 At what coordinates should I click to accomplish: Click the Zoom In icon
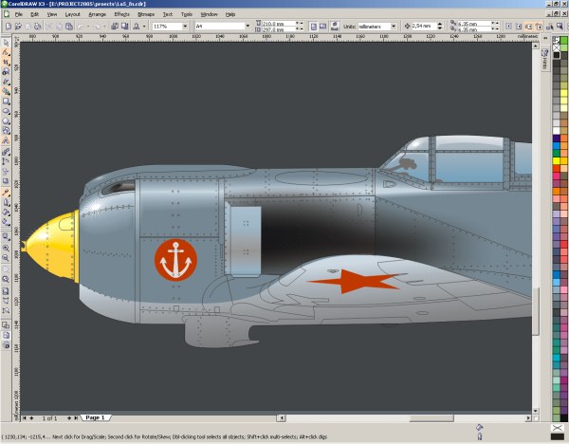point(6,248)
